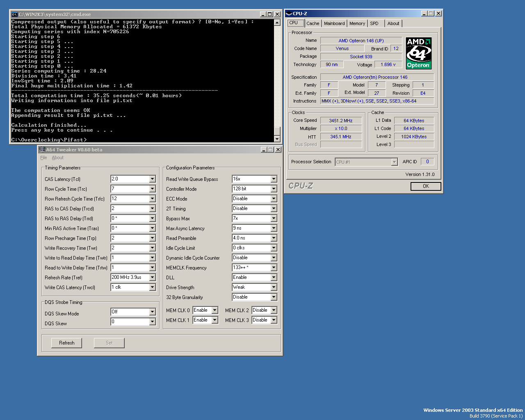Viewport: 525px width, 420px height.
Task: Click the HTT value 345.1 MHz
Action: [x=341, y=137]
